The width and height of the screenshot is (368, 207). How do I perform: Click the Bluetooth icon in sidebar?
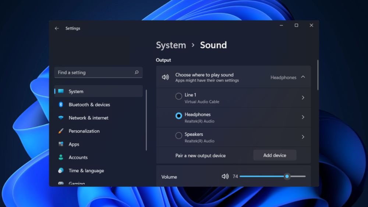[61, 104]
